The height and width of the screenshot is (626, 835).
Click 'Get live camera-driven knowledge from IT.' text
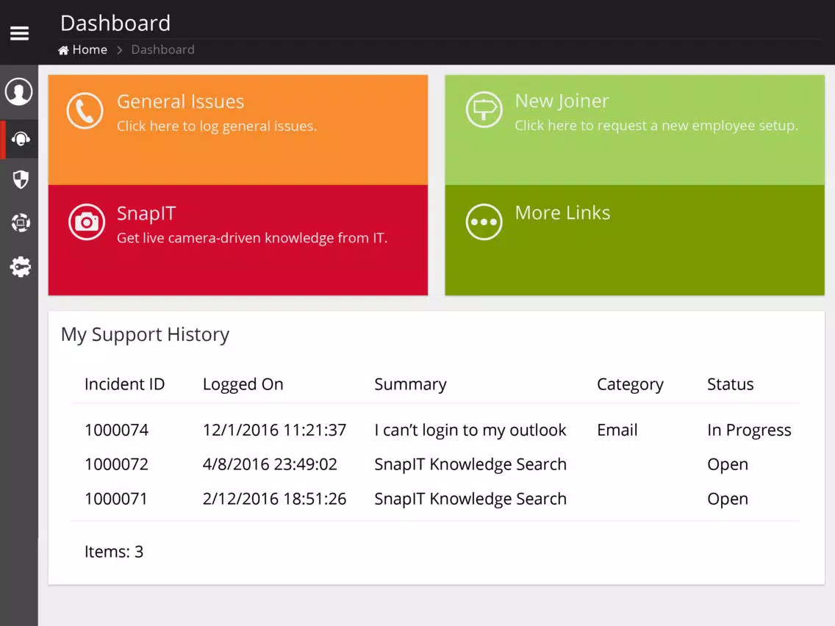coord(252,238)
